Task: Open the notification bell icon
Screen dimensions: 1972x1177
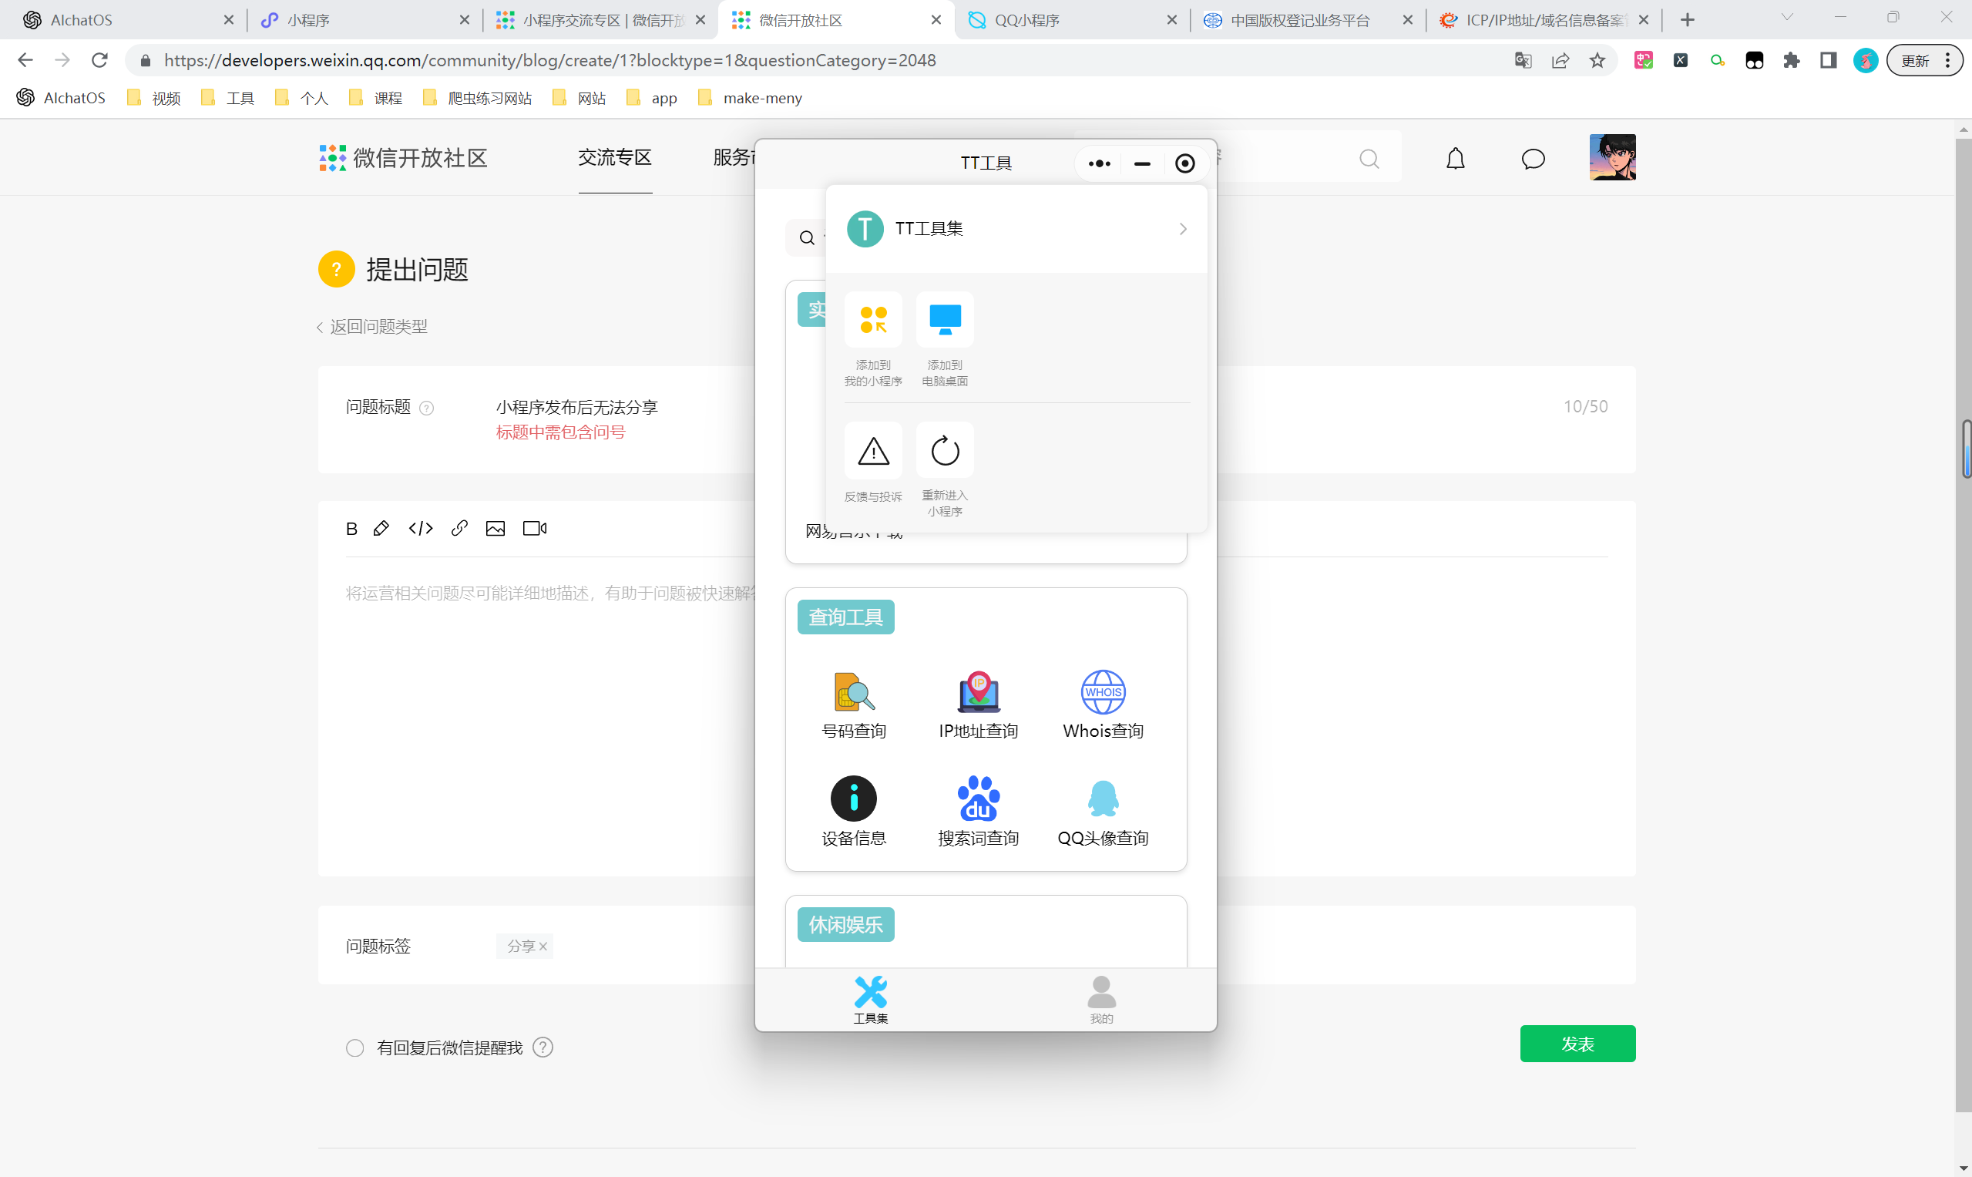Action: 1455,160
